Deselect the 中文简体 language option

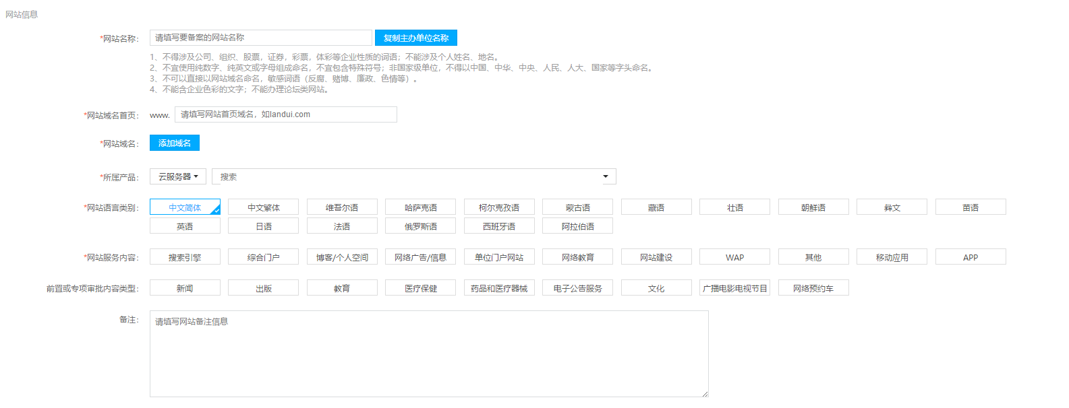(185, 207)
